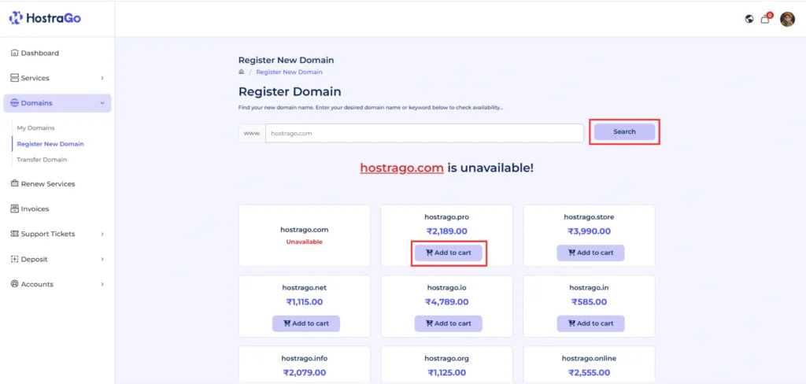The height and width of the screenshot is (384, 806).
Task: Expand the Support Tickets chevron
Action: [102, 234]
